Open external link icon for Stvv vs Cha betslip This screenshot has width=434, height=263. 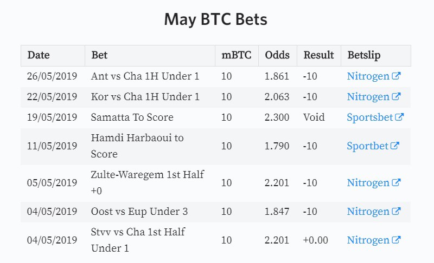tap(396, 240)
